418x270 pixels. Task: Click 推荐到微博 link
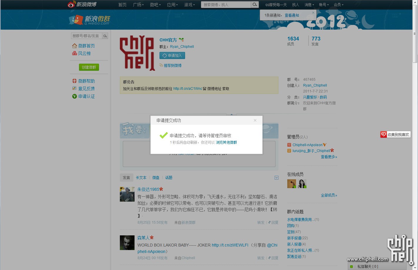point(172,65)
